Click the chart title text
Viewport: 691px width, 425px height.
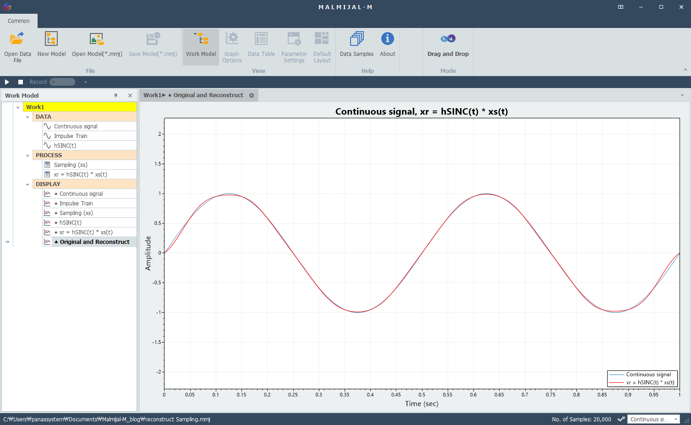pyautogui.click(x=422, y=111)
